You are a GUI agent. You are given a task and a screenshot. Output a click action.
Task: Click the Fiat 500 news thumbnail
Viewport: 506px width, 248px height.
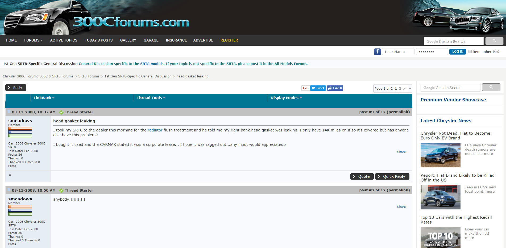[x=440, y=197]
